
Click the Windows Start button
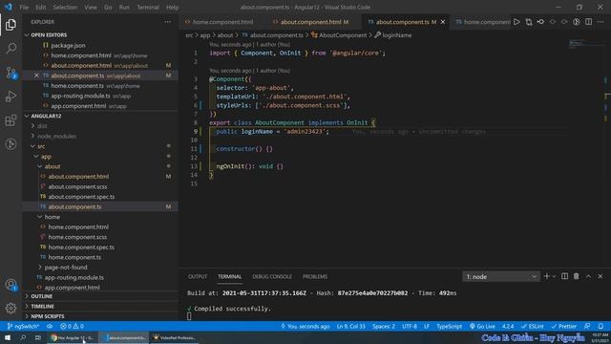pyautogui.click(x=8, y=337)
